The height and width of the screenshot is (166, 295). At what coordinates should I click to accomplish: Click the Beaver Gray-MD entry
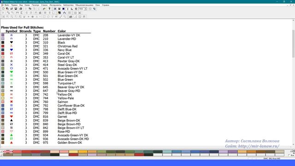69,91
